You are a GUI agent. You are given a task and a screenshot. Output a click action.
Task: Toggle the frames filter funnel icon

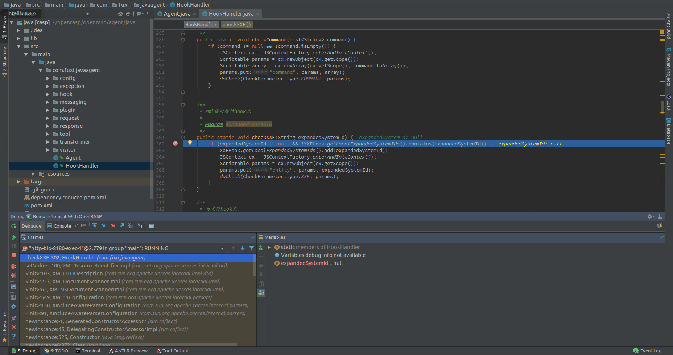(252, 248)
